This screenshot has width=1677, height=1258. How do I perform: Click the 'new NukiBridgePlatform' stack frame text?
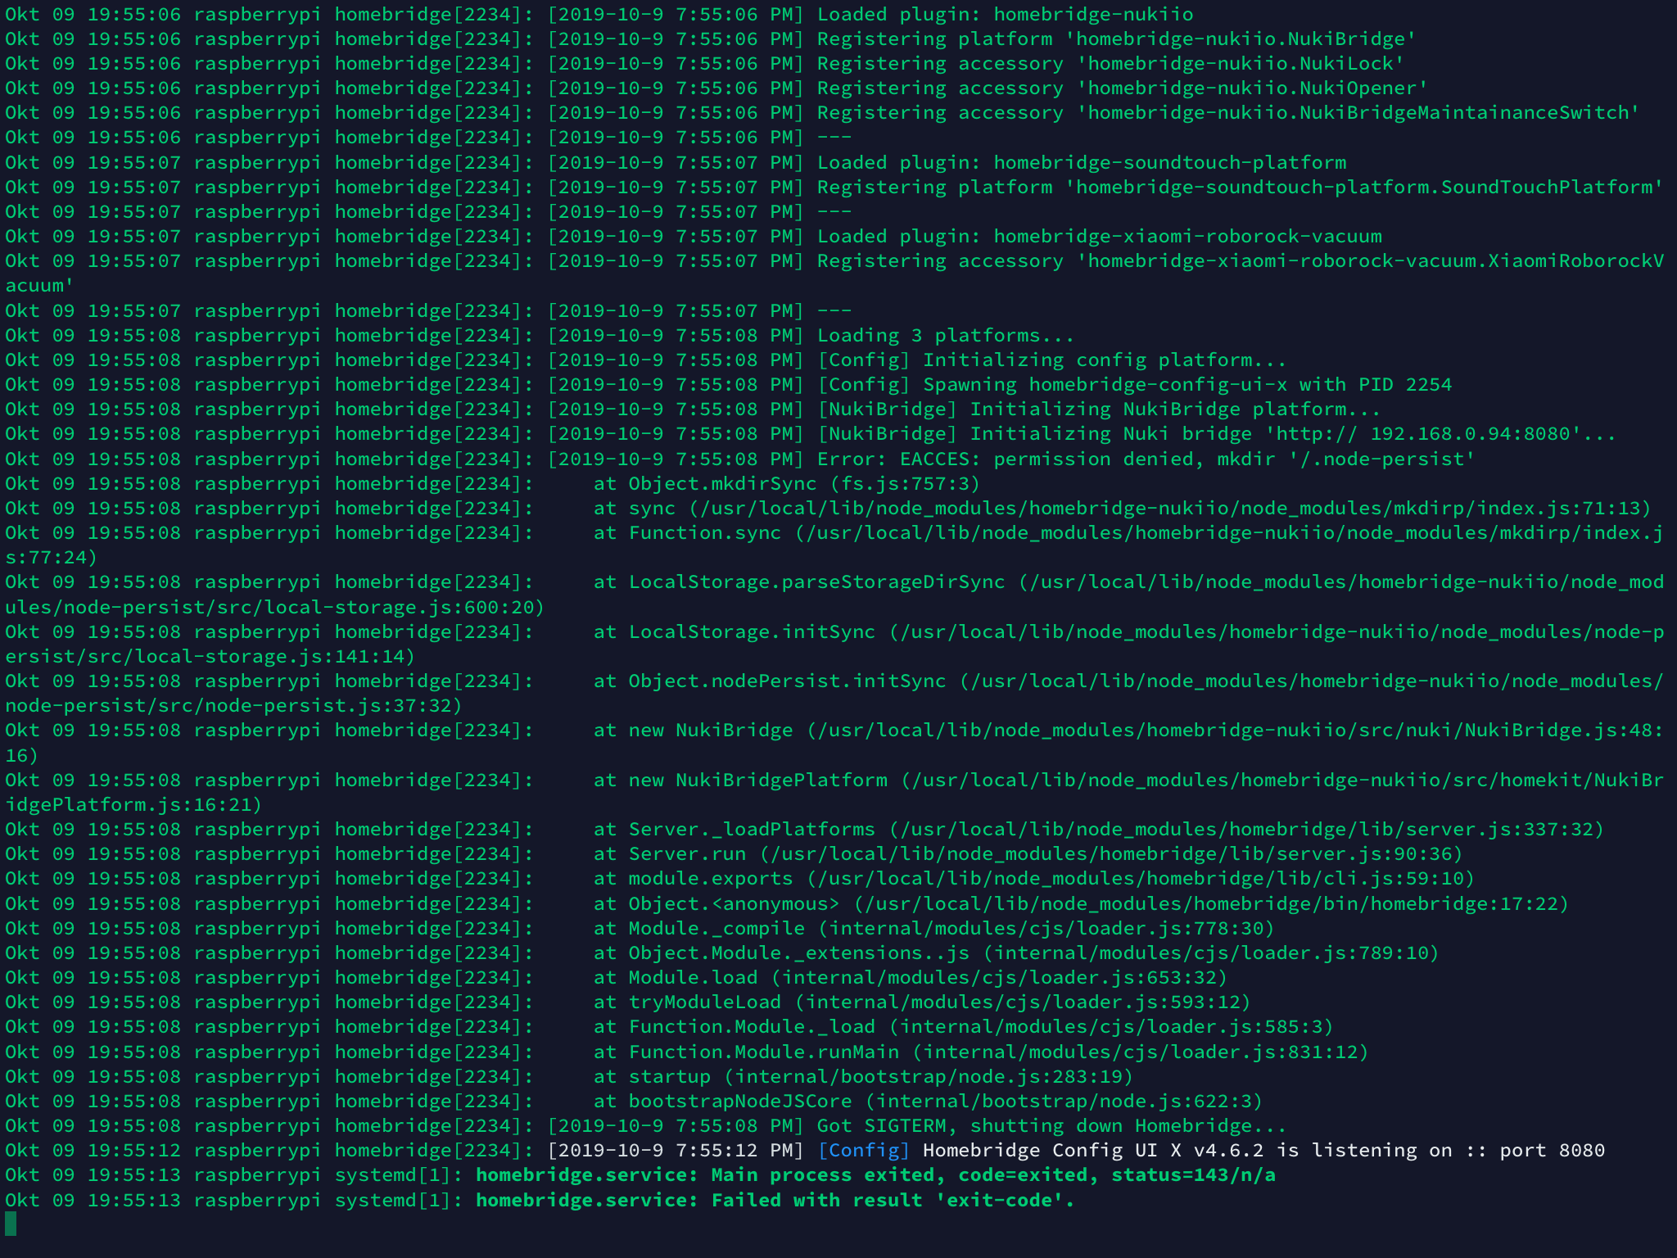pos(757,780)
